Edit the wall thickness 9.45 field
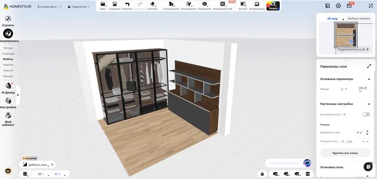Screen dimensions: 377x179 [x=353, y=141]
